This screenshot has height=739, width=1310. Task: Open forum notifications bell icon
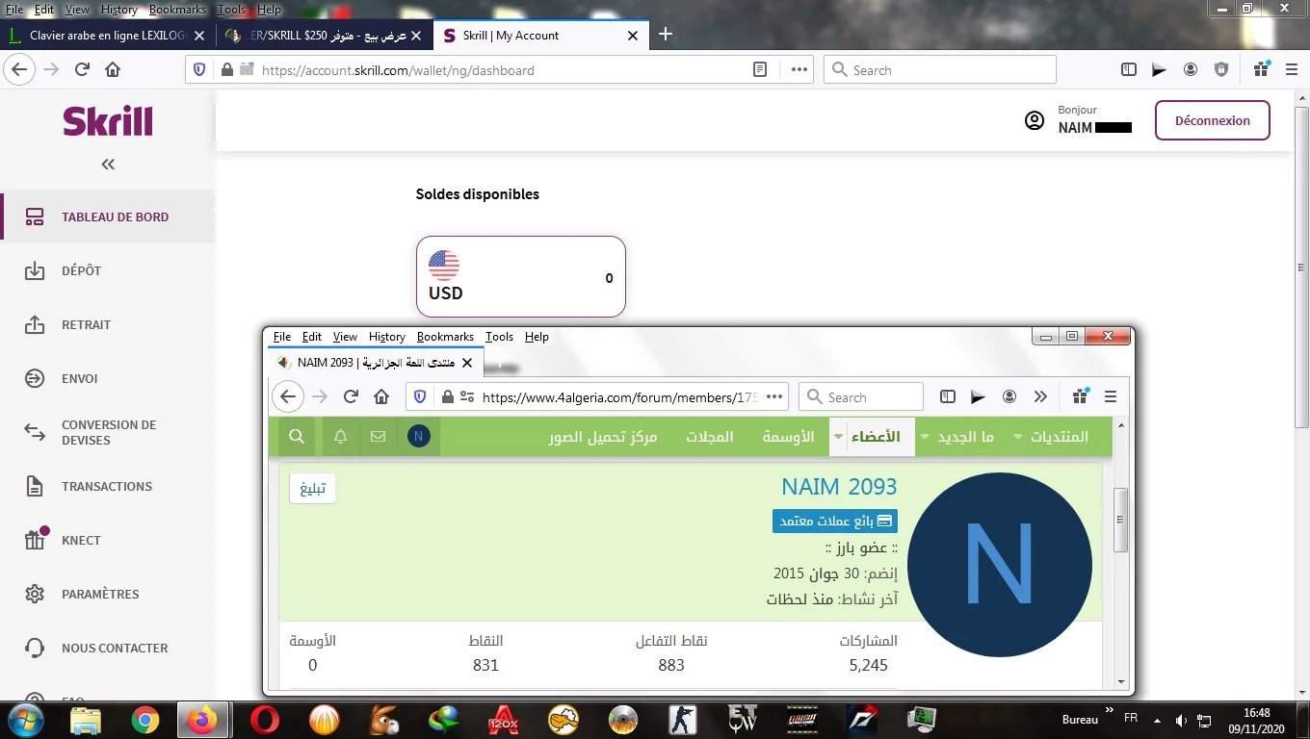pos(340,437)
